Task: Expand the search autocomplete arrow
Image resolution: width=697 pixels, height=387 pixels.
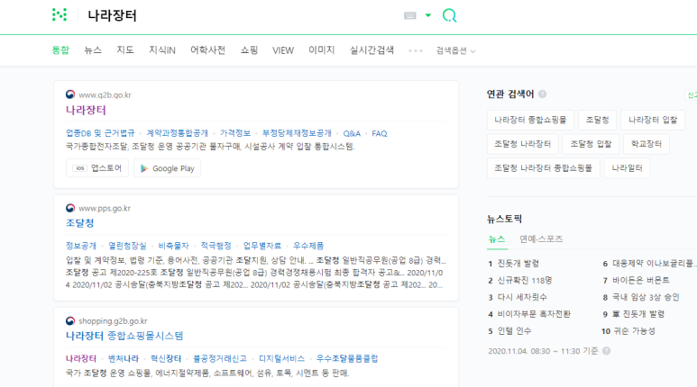Action: tap(428, 15)
